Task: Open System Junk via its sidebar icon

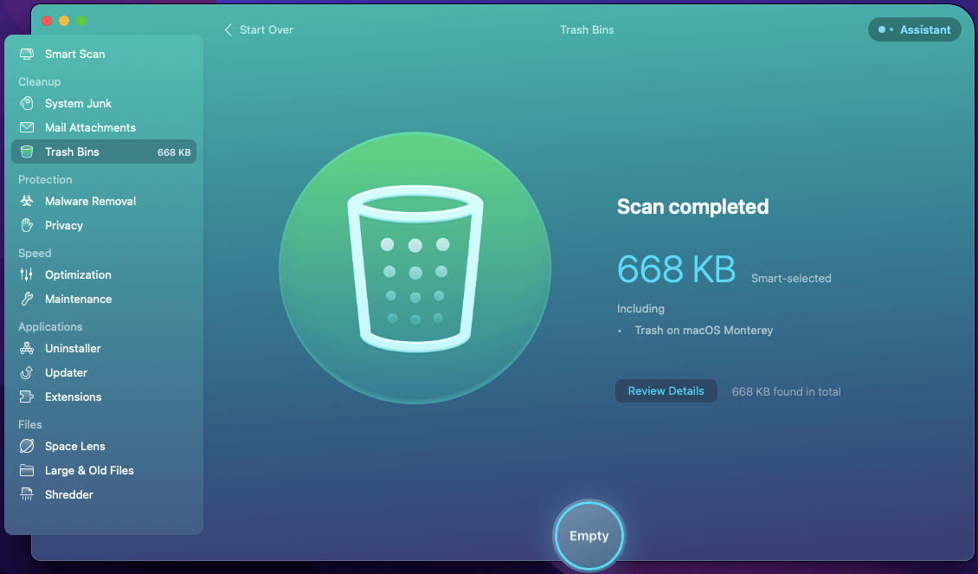Action: coord(27,103)
